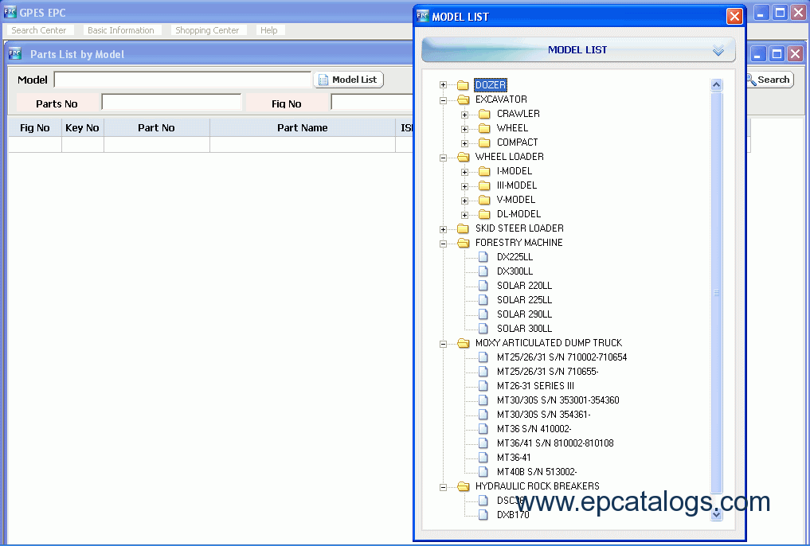Image resolution: width=810 pixels, height=546 pixels.
Task: Click the DX225LL document icon
Action: pyautogui.click(x=483, y=257)
